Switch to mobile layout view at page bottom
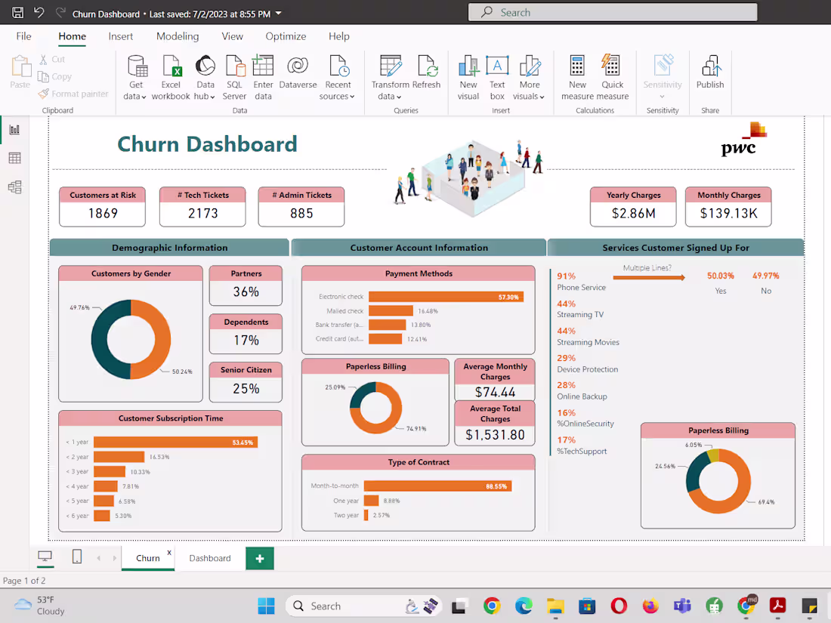 tap(76, 557)
